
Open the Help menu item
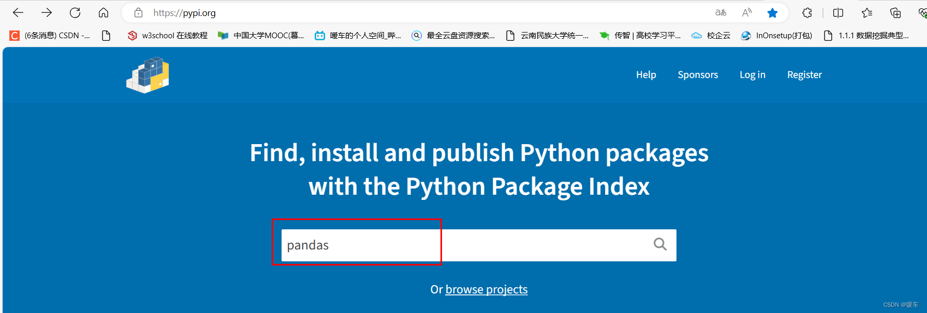click(x=646, y=75)
